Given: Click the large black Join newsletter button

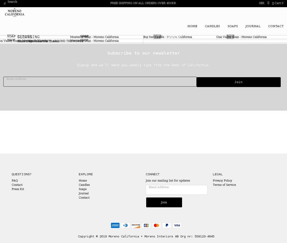Looking at the screenshot, I should [239, 82].
